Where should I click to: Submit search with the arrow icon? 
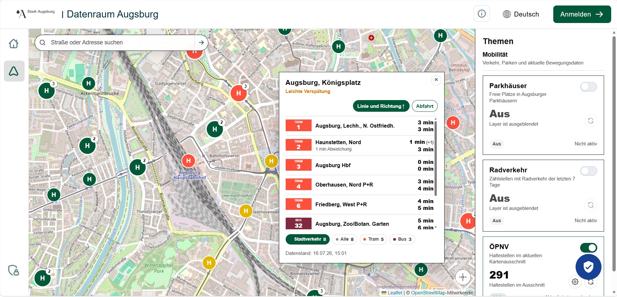(x=201, y=42)
